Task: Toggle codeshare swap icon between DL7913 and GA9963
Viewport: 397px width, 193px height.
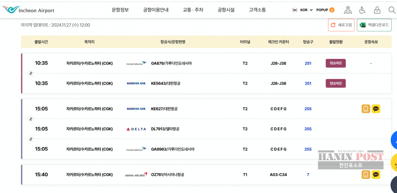Action: [31, 139]
